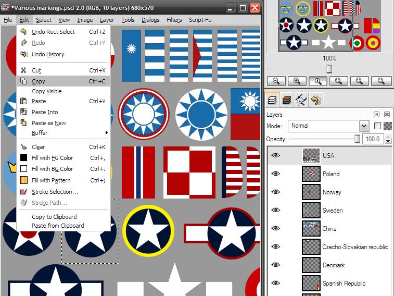Hide the China layer

point(276,228)
